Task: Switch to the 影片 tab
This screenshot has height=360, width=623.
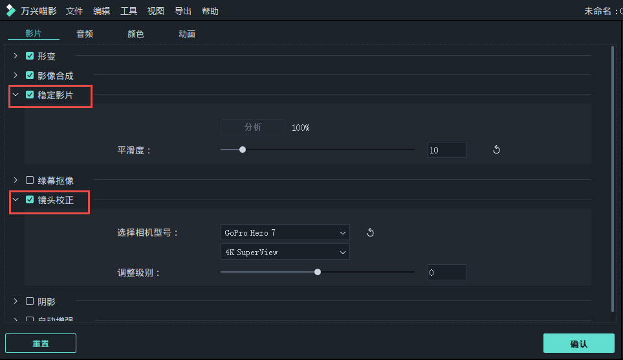Action: point(34,34)
